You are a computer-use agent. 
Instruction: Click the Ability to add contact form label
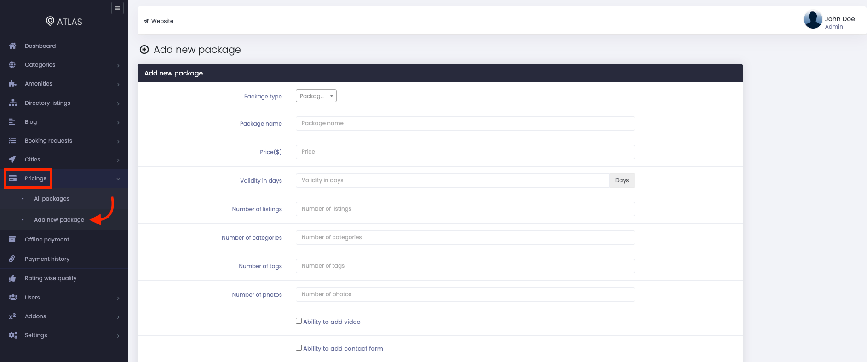point(343,348)
